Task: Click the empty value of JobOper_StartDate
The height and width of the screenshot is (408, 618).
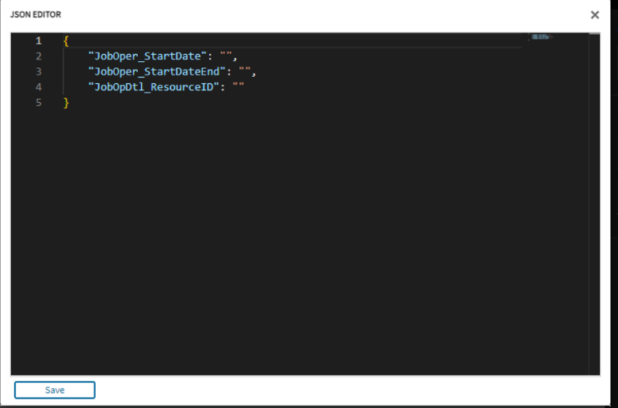Action: pos(227,56)
